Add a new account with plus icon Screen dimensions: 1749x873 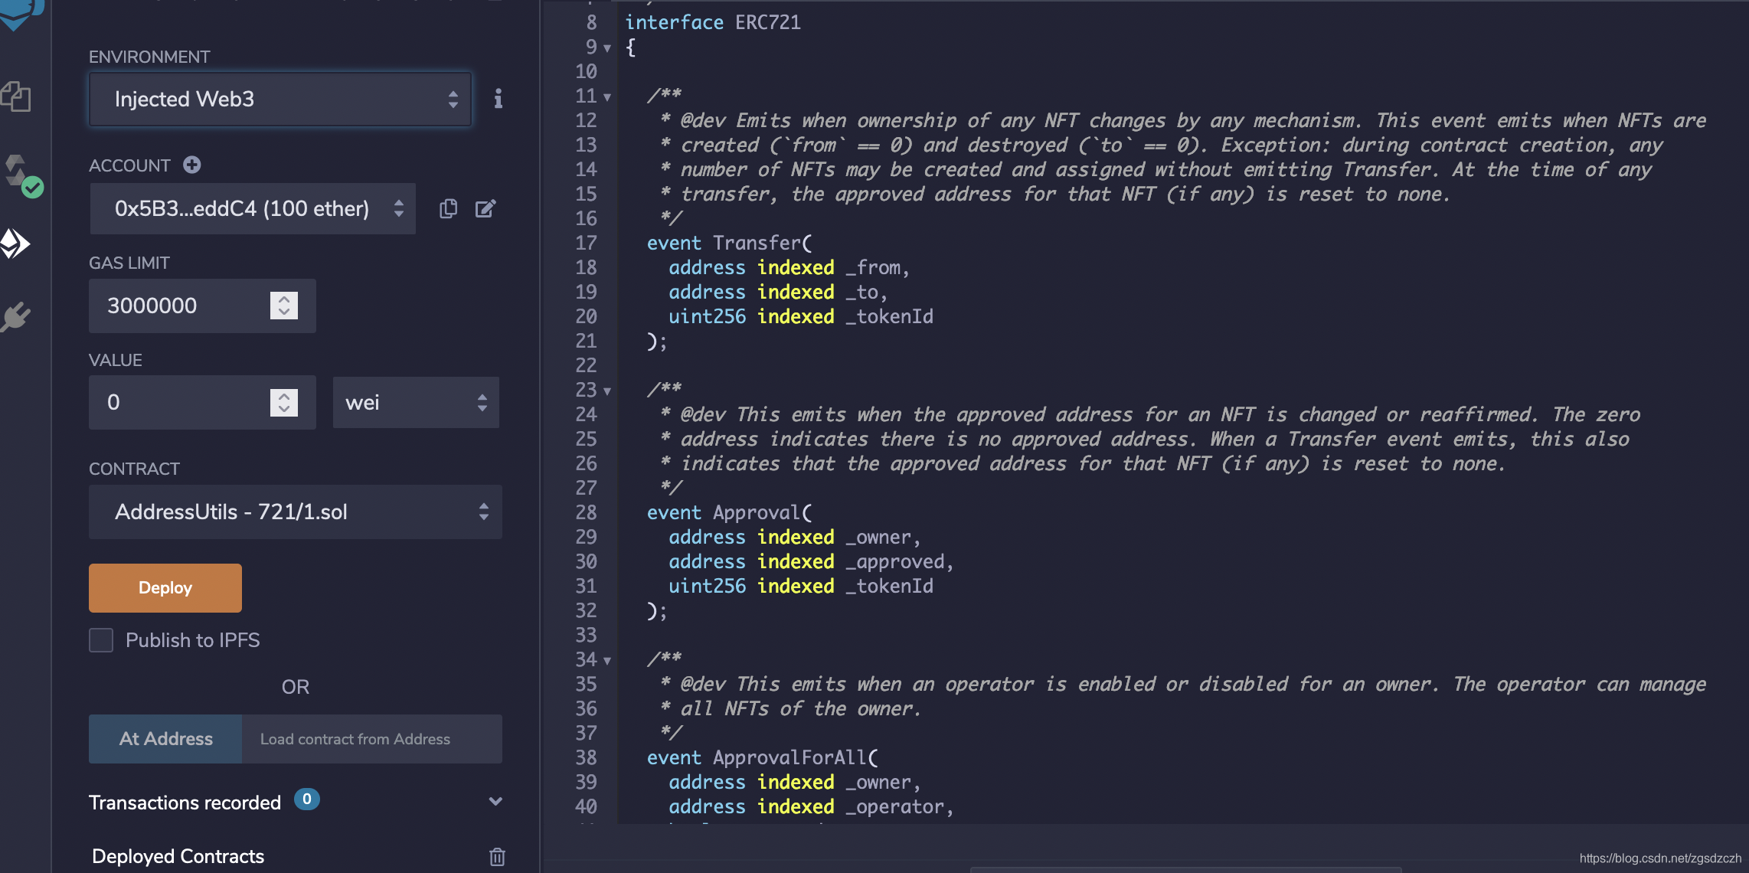click(x=192, y=165)
